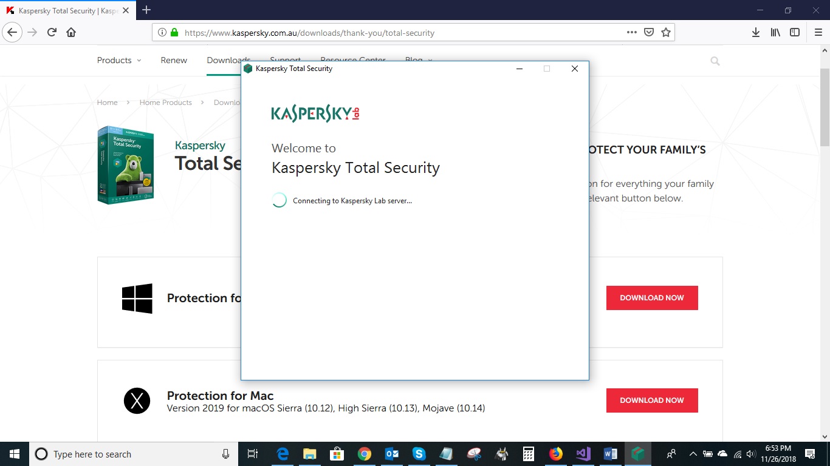The height and width of the screenshot is (466, 830).
Task: Show hidden system tray icons
Action: [x=693, y=454]
